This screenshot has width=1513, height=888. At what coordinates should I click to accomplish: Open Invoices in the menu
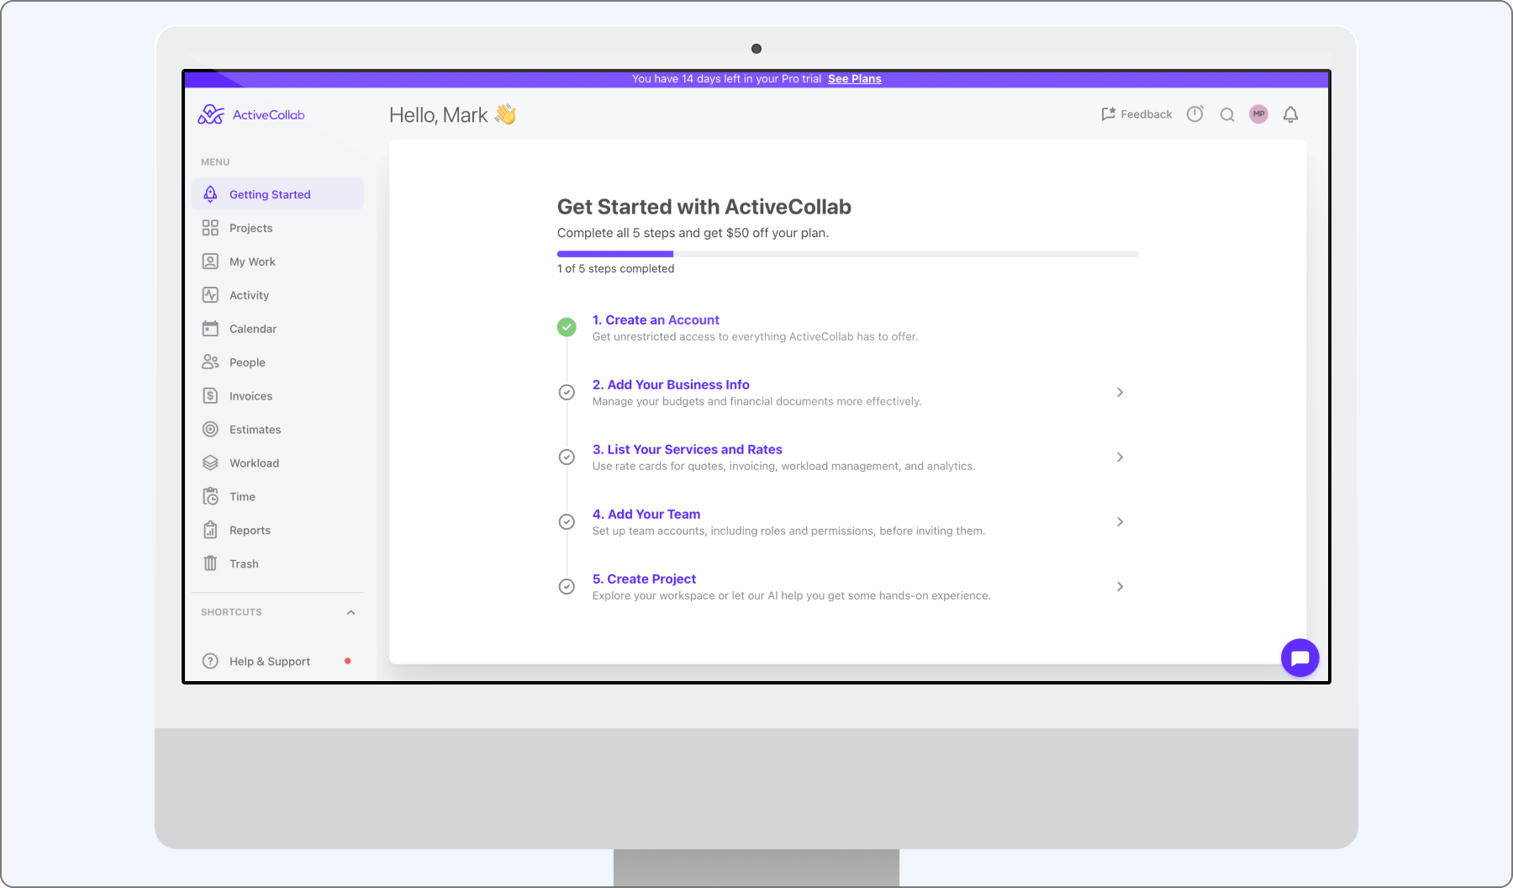click(x=277, y=396)
